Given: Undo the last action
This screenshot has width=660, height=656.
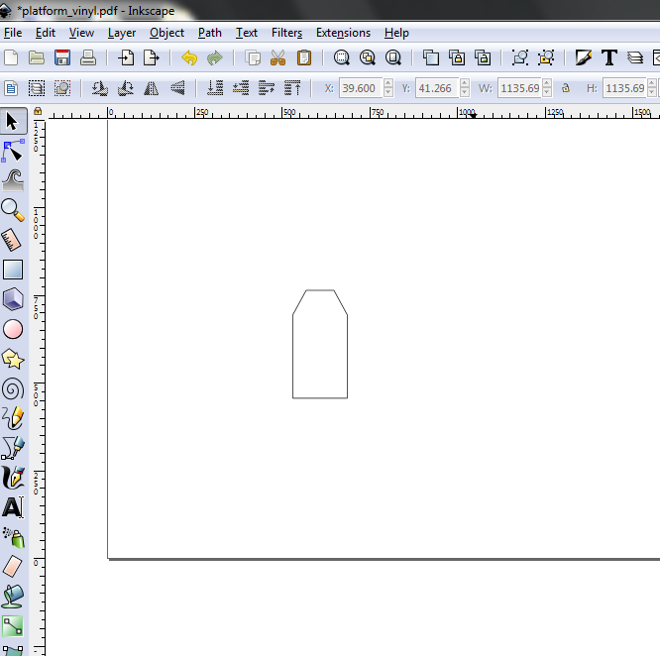Looking at the screenshot, I should (189, 57).
